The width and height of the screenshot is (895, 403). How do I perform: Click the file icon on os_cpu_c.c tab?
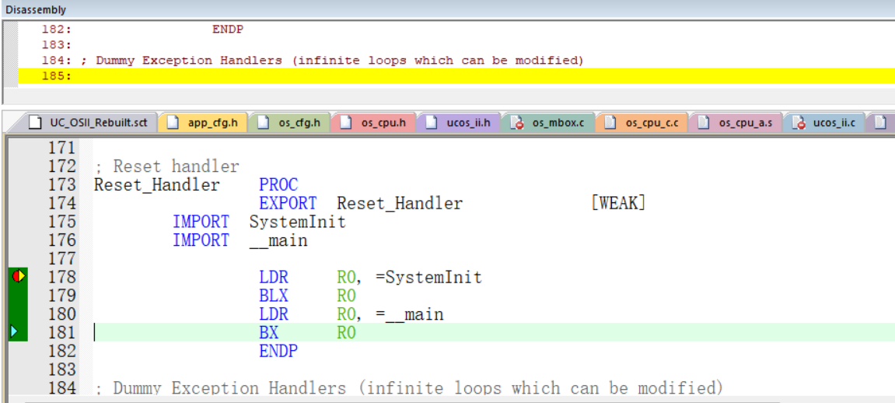[x=610, y=123]
